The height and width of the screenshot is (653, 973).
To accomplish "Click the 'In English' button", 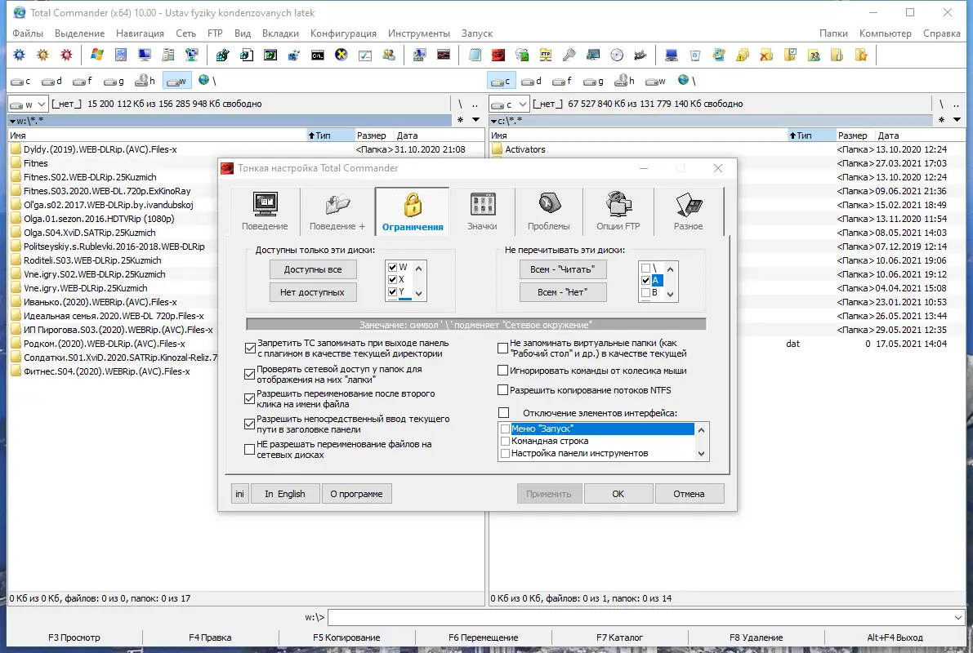I will 285,494.
